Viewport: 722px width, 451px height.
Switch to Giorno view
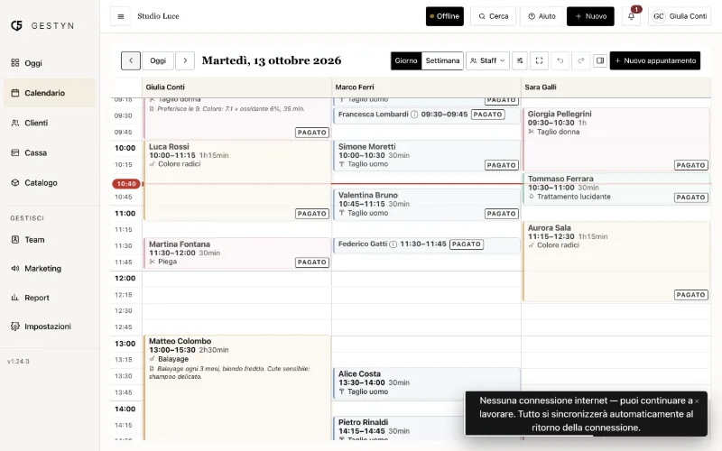[406, 60]
